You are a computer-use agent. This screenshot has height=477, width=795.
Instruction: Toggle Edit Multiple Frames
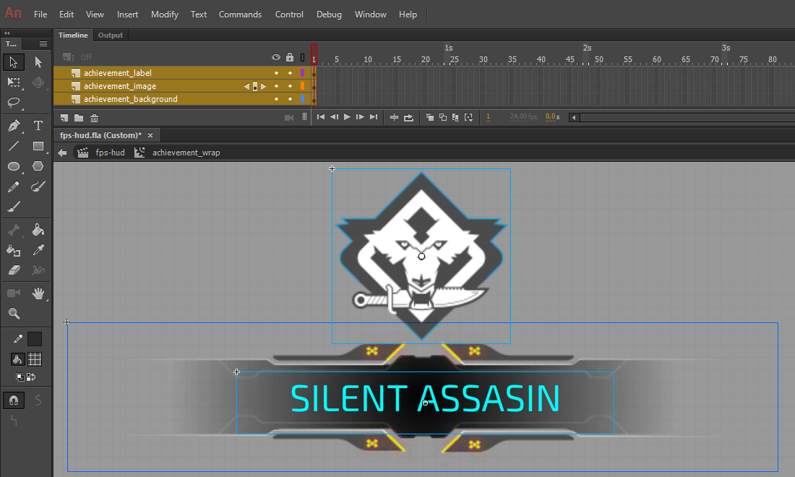455,117
